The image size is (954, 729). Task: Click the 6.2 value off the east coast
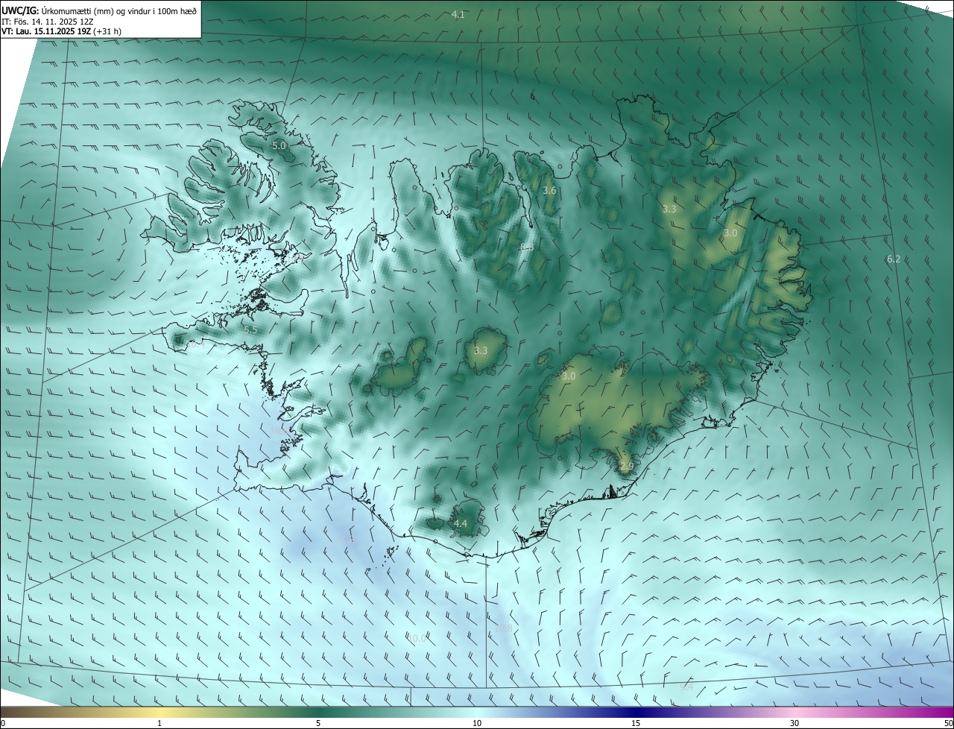(894, 259)
